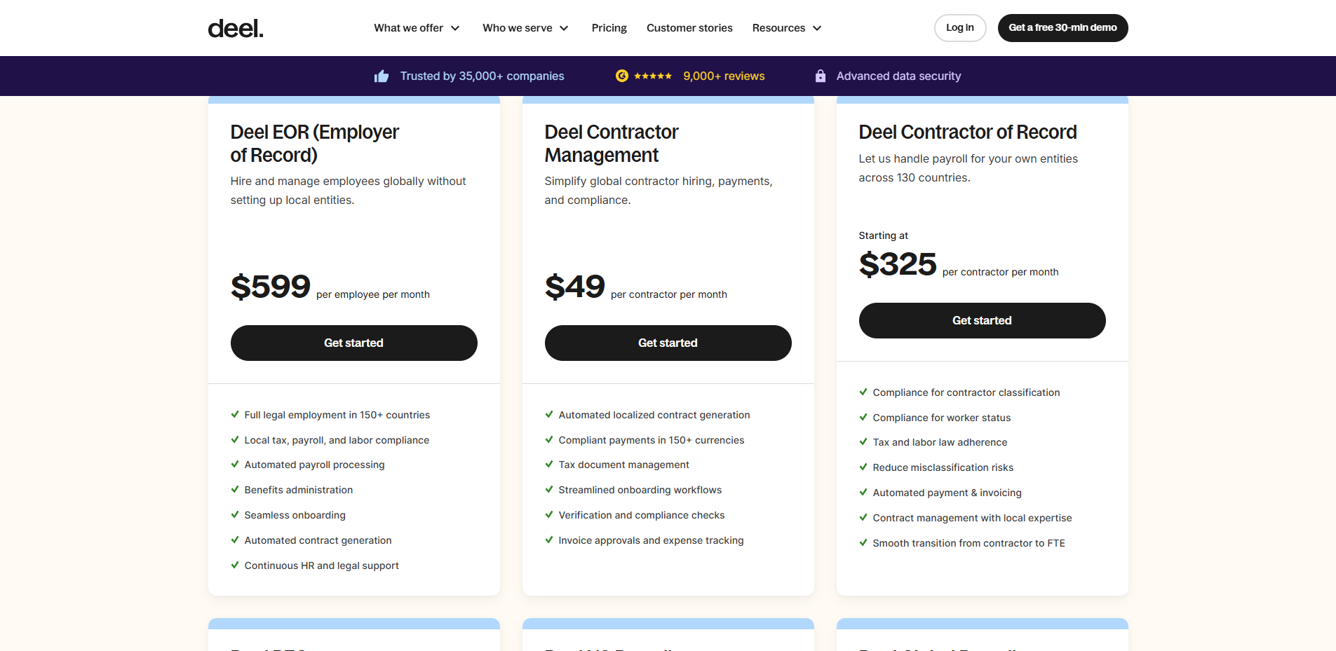This screenshot has width=1336, height=651.
Task: Click checkmark beside Reduce misclassification risks
Action: 863,467
